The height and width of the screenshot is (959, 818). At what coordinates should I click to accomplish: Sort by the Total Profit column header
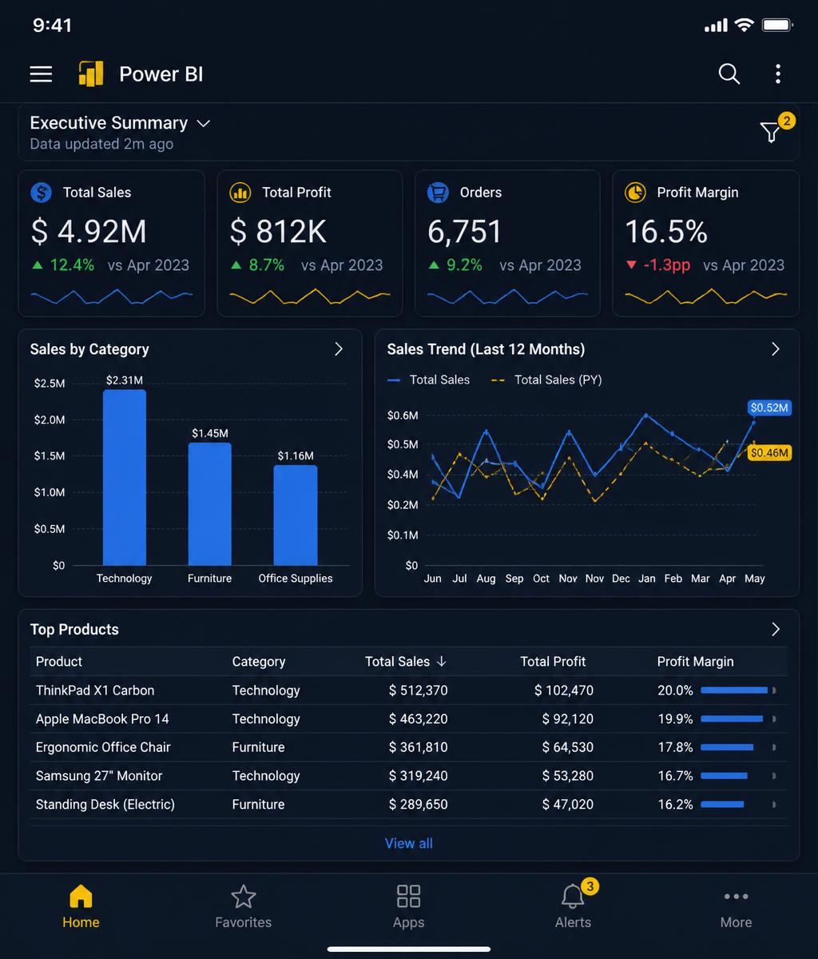[553, 662]
